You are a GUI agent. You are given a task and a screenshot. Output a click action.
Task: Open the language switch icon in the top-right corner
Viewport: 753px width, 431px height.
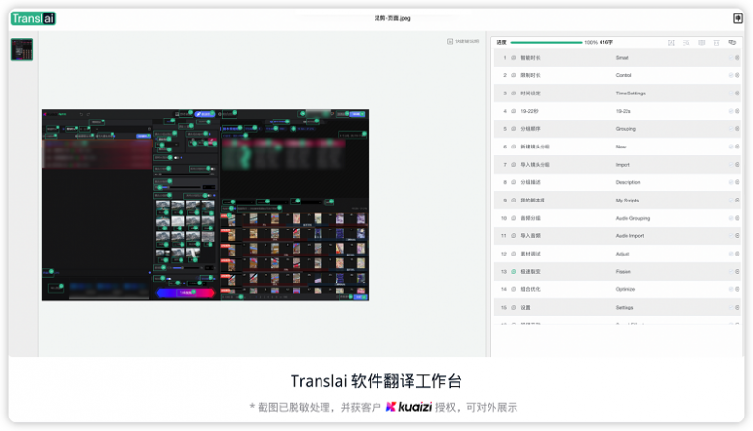(738, 18)
